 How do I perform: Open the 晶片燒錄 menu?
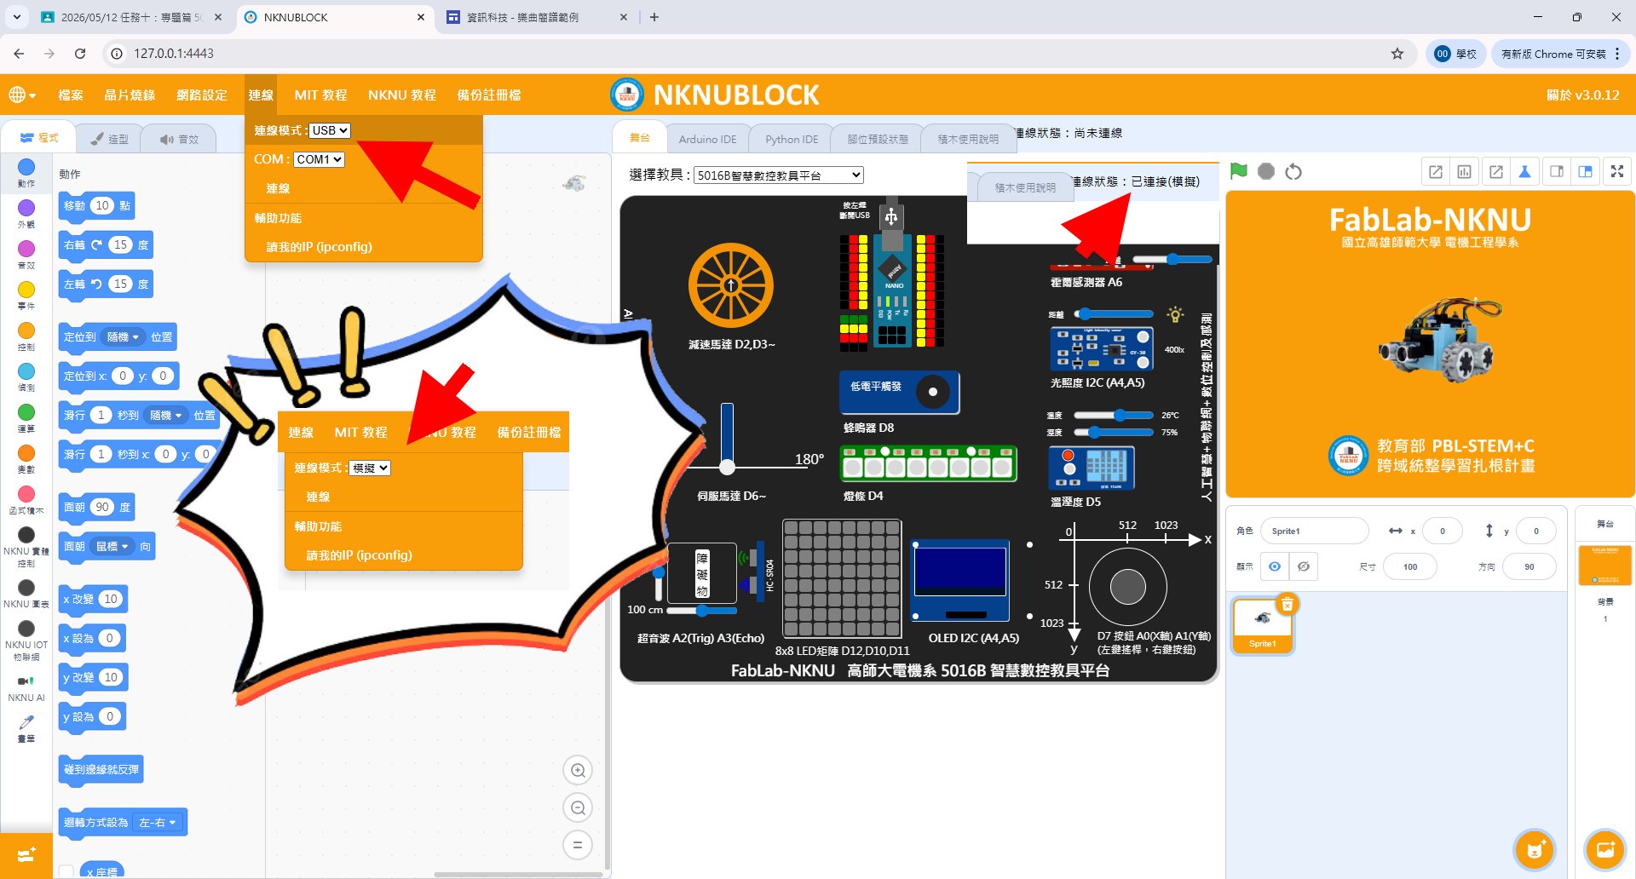click(x=130, y=95)
